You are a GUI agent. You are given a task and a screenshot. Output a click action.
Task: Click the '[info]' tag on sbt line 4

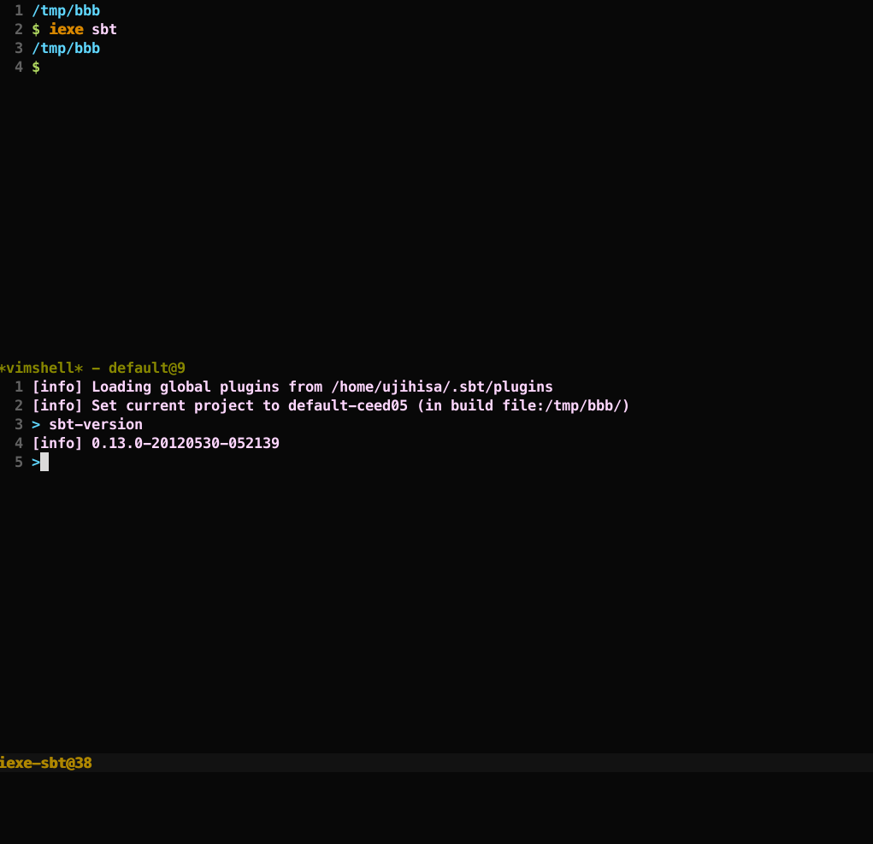[x=57, y=443]
